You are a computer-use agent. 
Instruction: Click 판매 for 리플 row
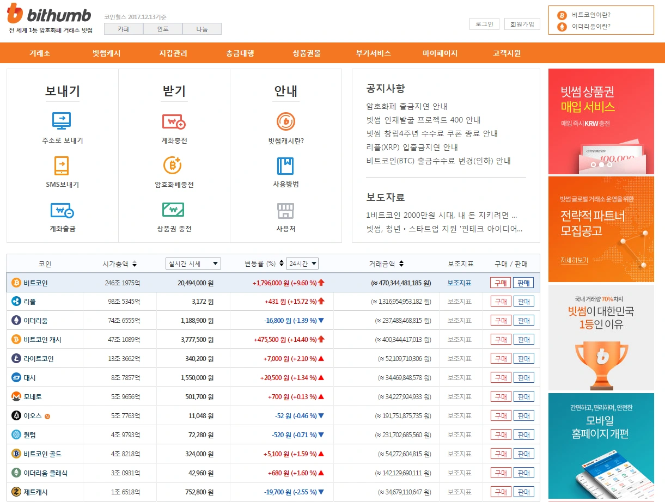coord(523,301)
